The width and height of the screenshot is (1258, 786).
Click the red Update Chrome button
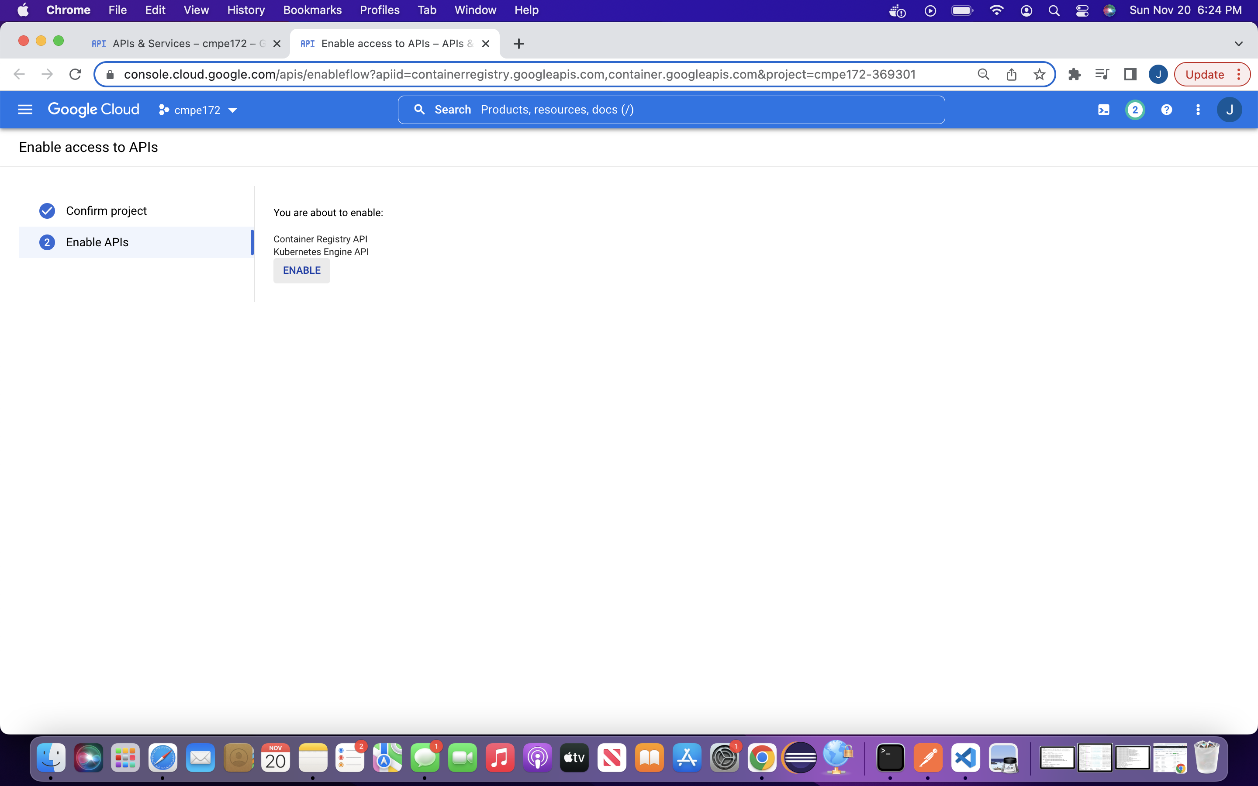pos(1205,74)
